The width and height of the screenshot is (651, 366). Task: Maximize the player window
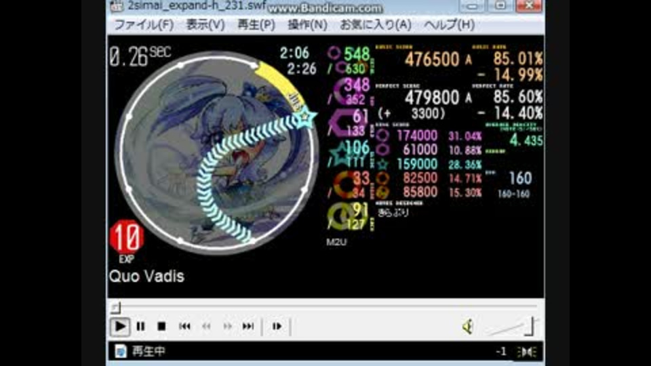pos(500,5)
